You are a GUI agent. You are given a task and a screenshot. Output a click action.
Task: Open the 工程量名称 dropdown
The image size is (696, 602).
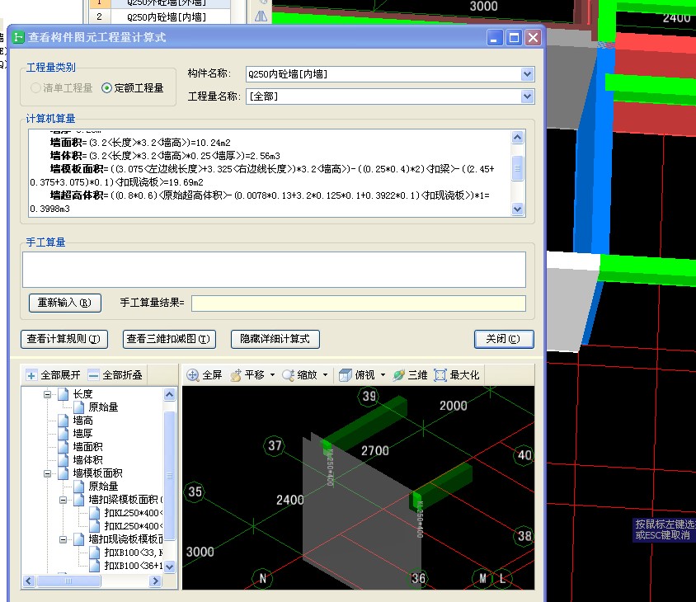527,96
